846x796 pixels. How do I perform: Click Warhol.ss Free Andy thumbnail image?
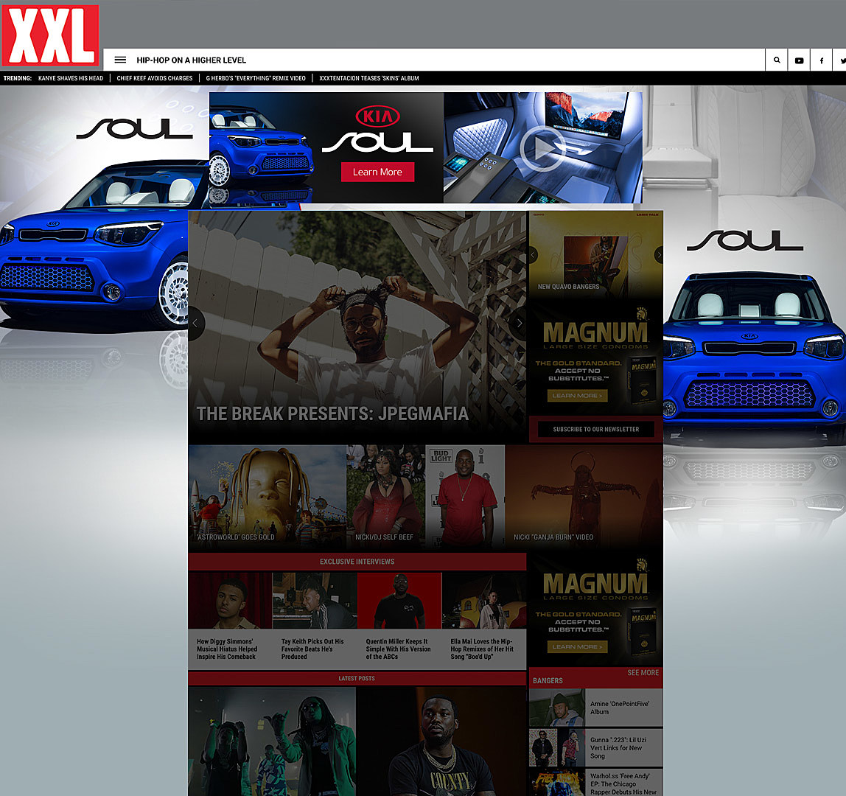(557, 783)
